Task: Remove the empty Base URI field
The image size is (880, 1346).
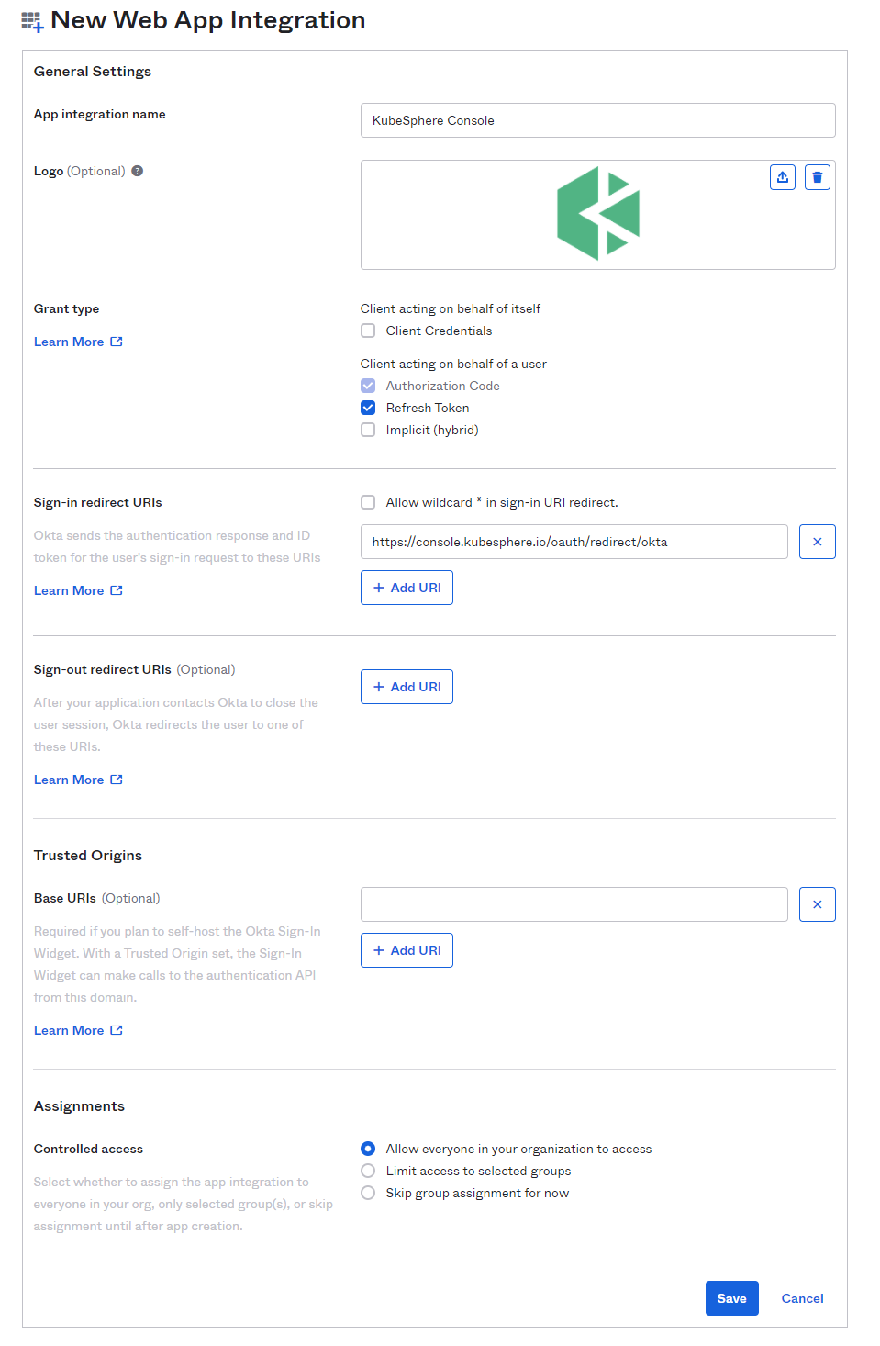Action: click(817, 904)
